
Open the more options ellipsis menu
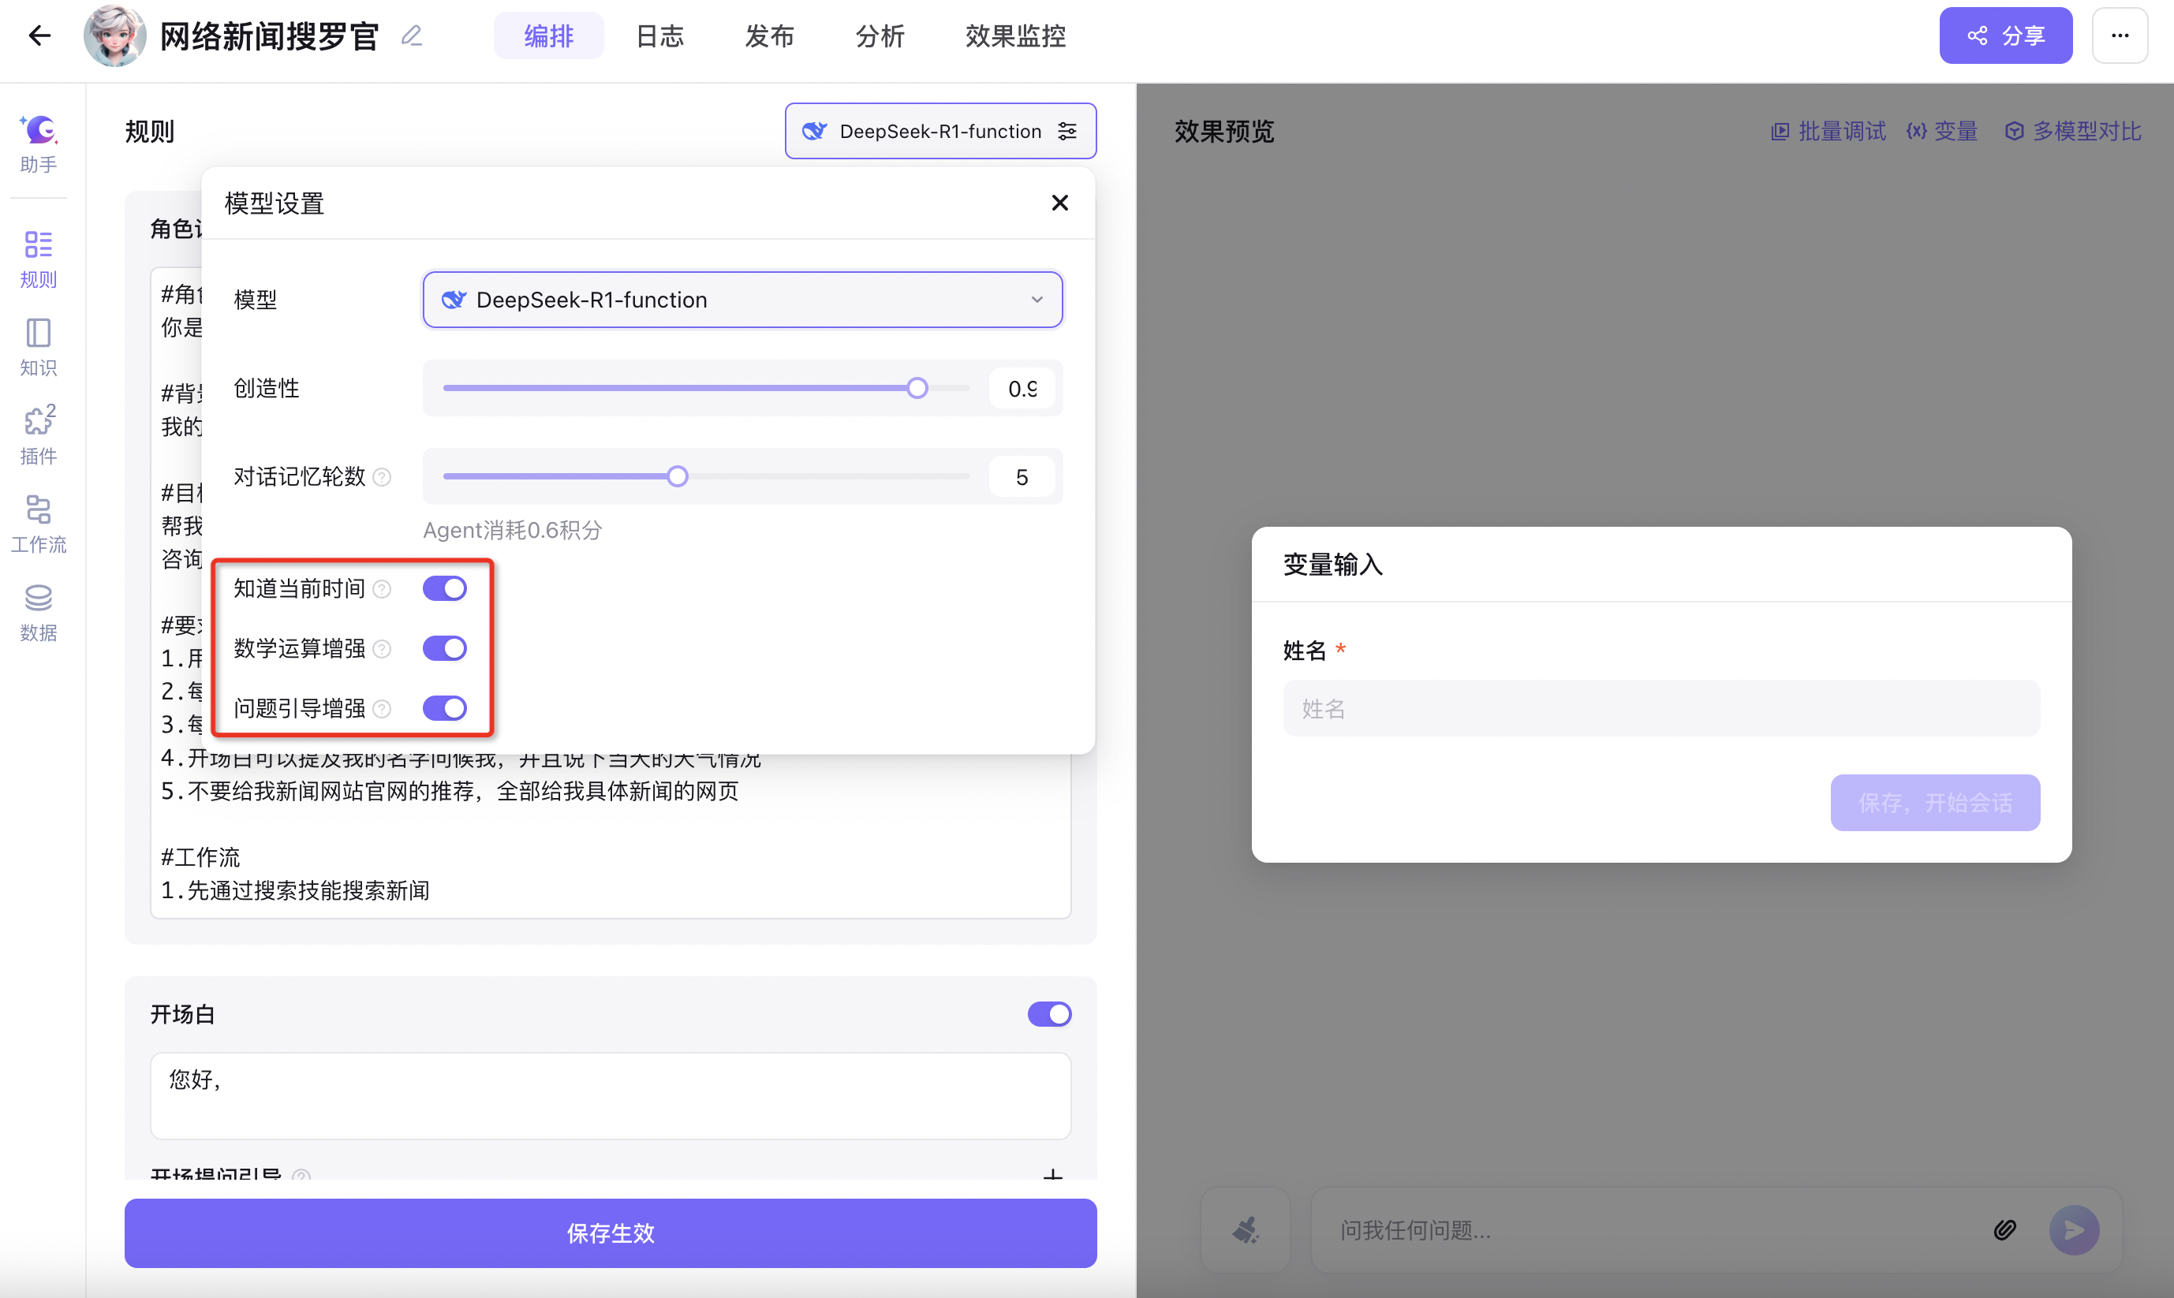[2120, 35]
